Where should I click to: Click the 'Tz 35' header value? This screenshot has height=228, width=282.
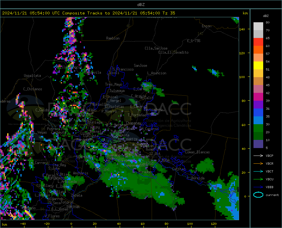(169, 13)
